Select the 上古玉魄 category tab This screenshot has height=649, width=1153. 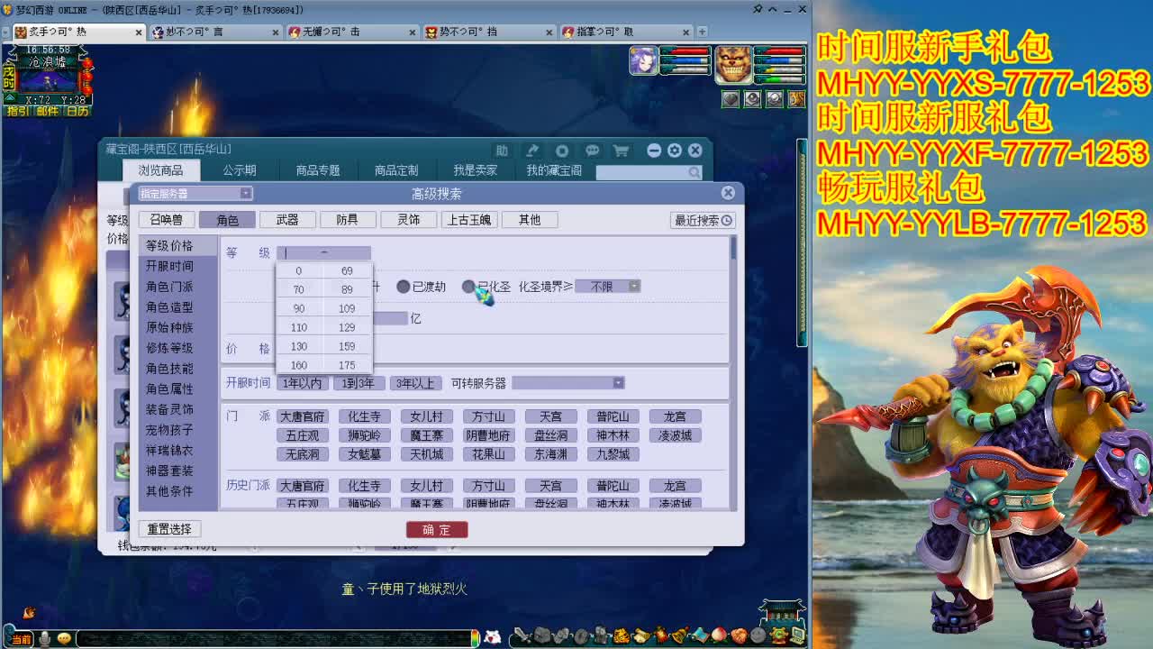point(468,220)
